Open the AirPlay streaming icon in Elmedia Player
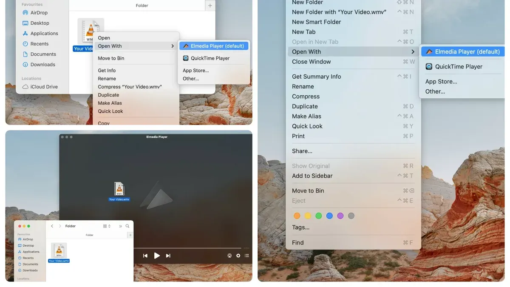 point(229,256)
